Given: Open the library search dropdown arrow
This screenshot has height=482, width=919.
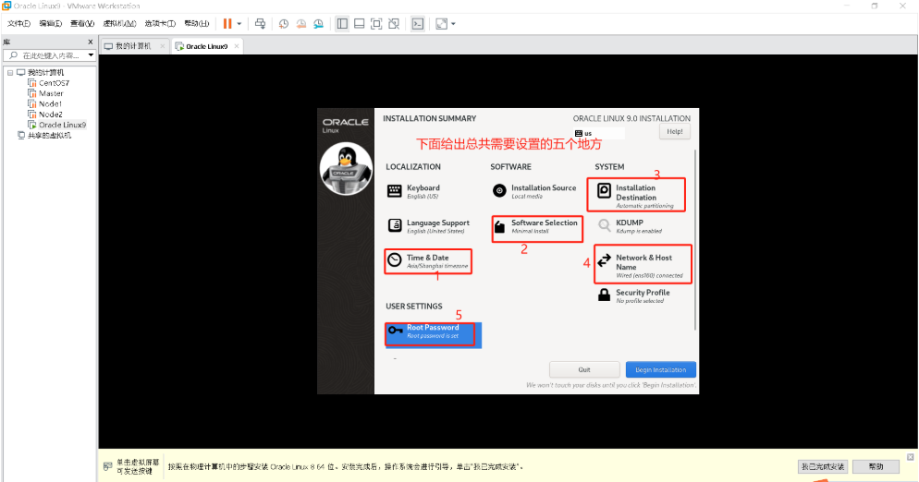Looking at the screenshot, I should coord(91,55).
